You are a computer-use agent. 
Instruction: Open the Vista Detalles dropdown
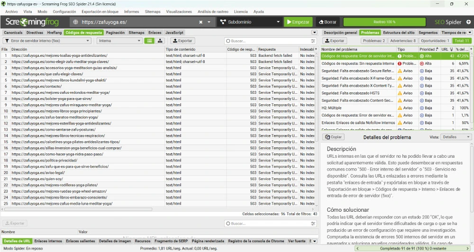[x=456, y=137]
